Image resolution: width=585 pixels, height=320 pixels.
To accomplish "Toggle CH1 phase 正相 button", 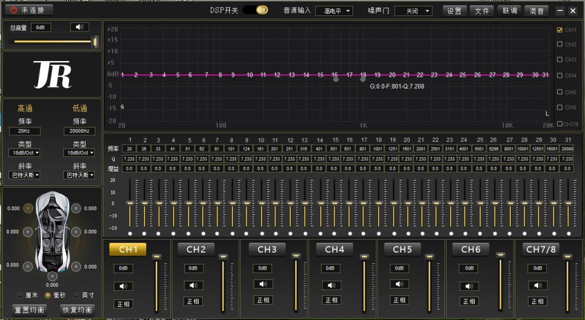I will point(123,304).
